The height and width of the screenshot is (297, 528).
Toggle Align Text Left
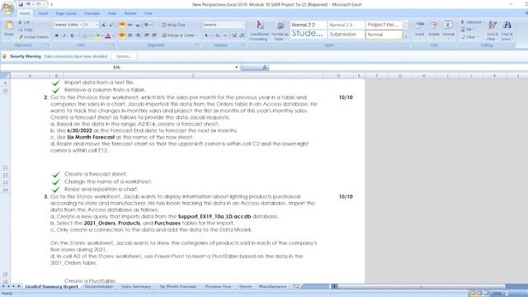(122, 35)
